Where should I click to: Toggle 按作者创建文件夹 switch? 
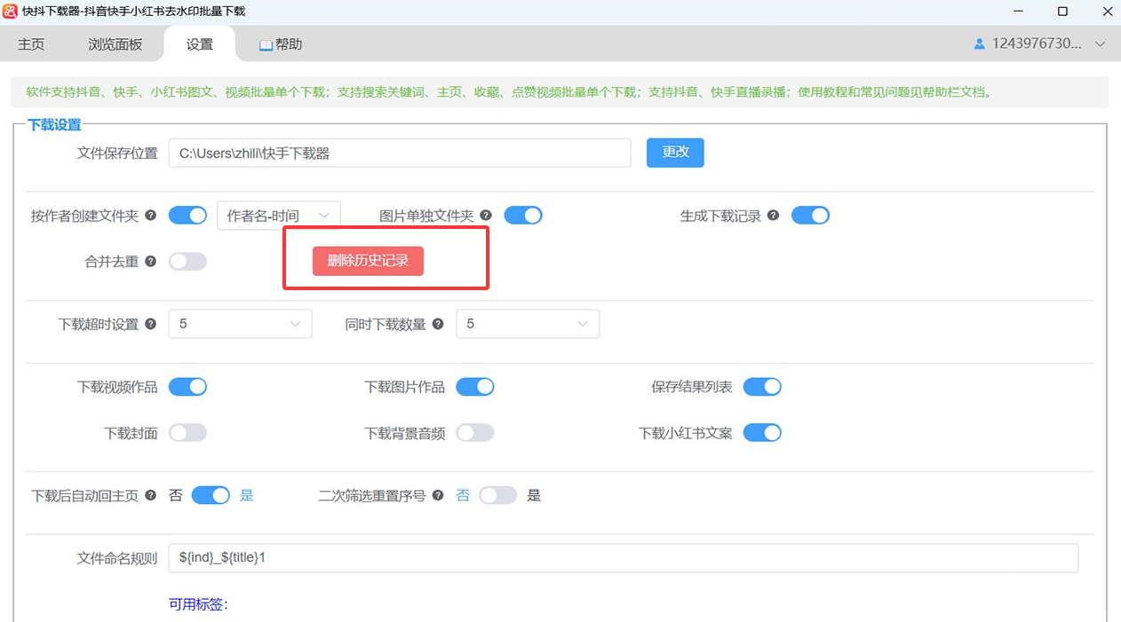(x=187, y=216)
